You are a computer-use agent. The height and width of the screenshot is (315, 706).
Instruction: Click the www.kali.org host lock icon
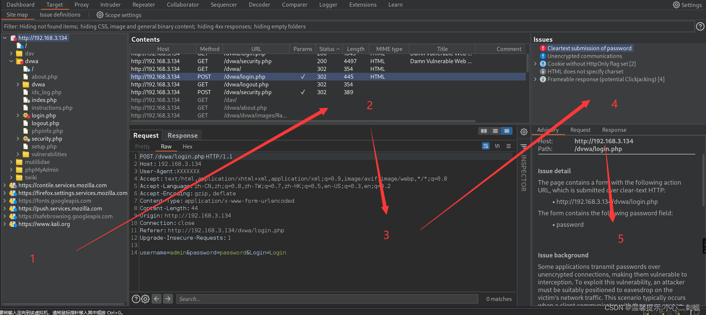coord(13,224)
